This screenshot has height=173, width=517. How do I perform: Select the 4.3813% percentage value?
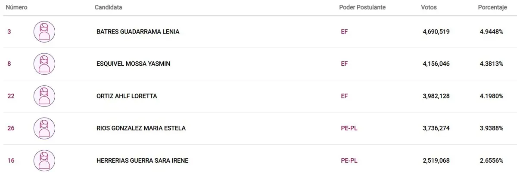492,64
